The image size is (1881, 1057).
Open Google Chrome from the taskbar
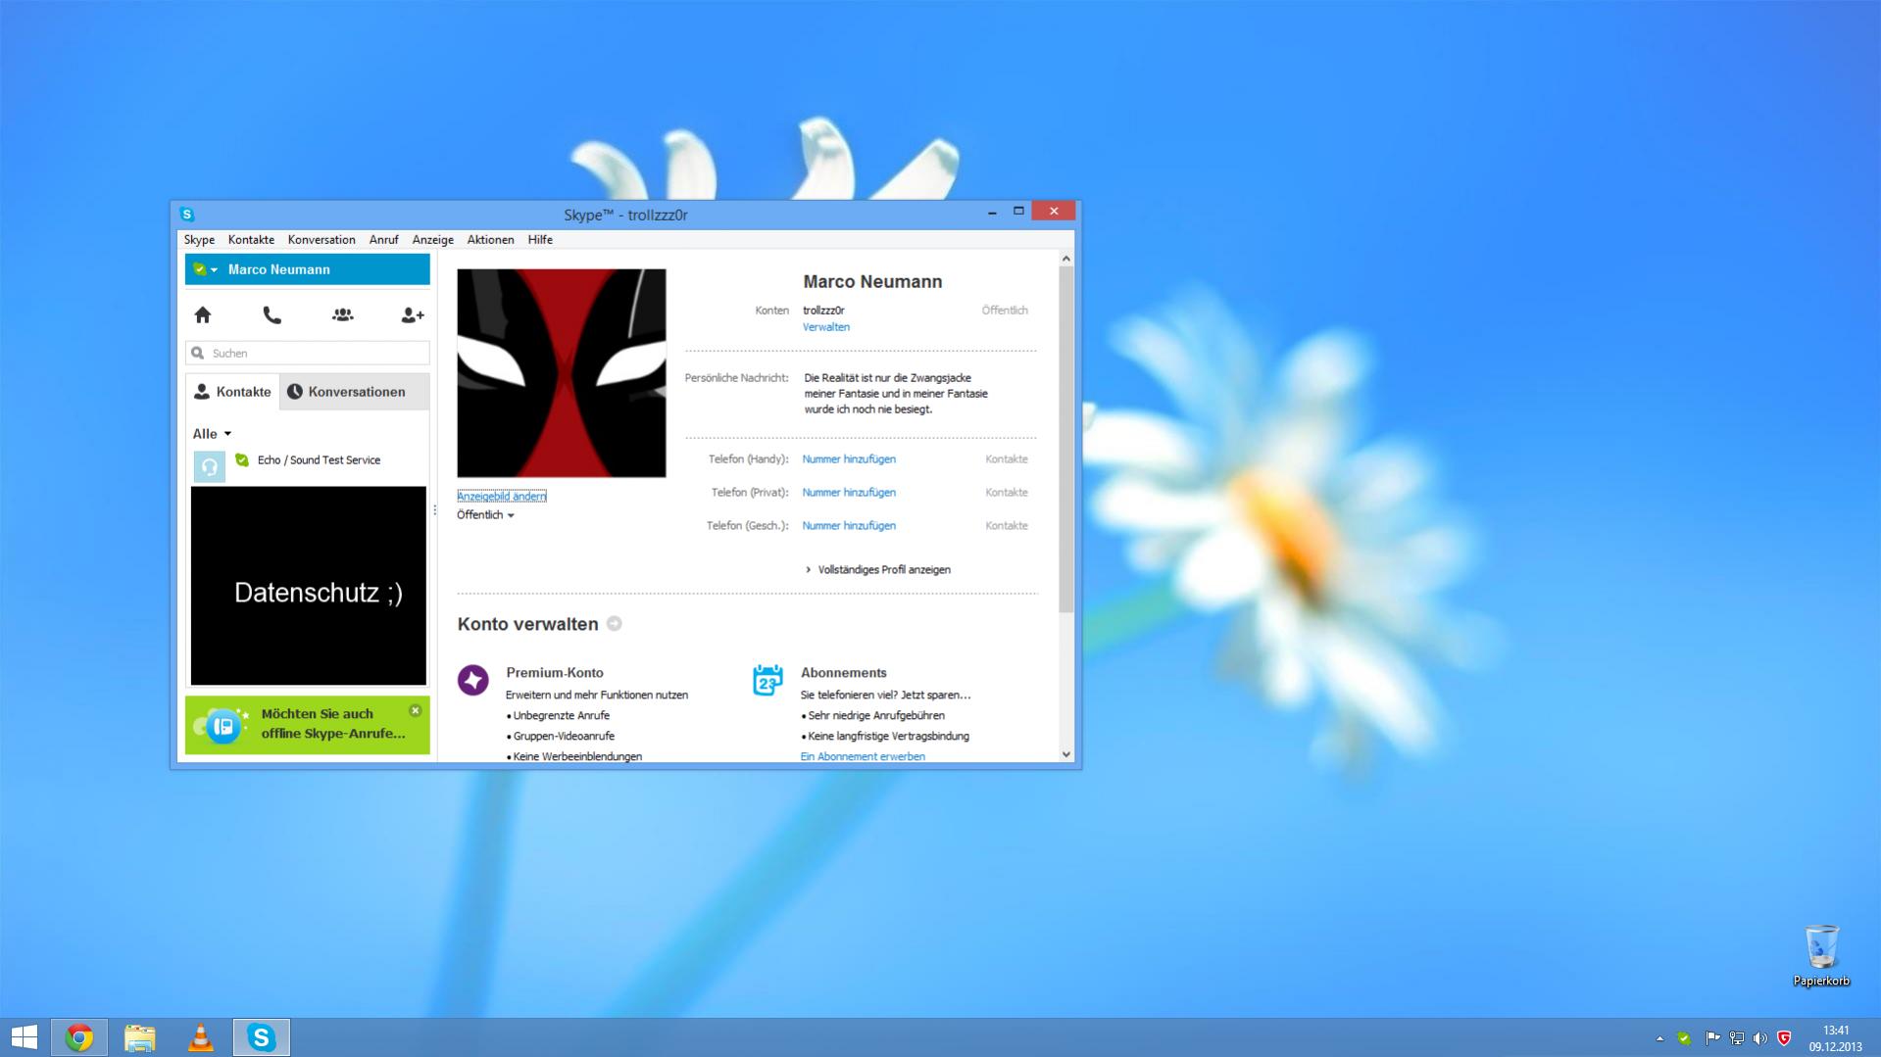79,1037
